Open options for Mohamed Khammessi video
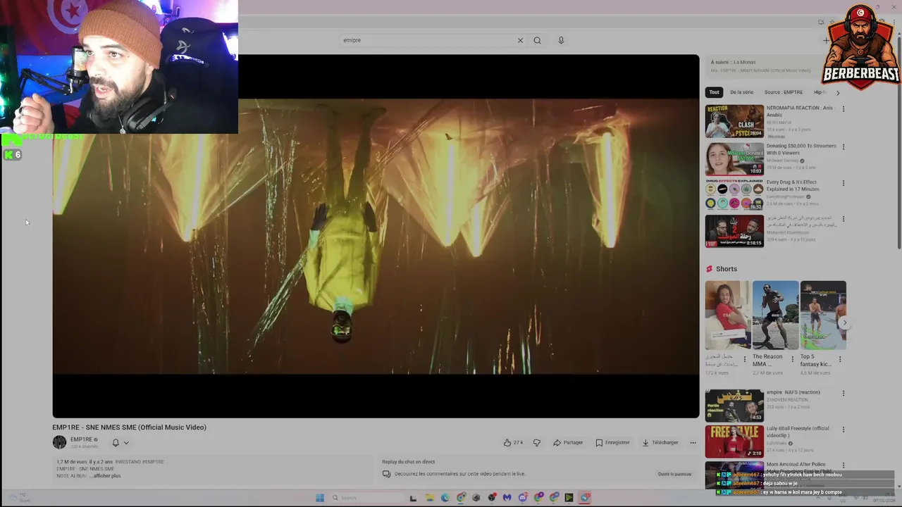The width and height of the screenshot is (902, 507). pos(844,219)
